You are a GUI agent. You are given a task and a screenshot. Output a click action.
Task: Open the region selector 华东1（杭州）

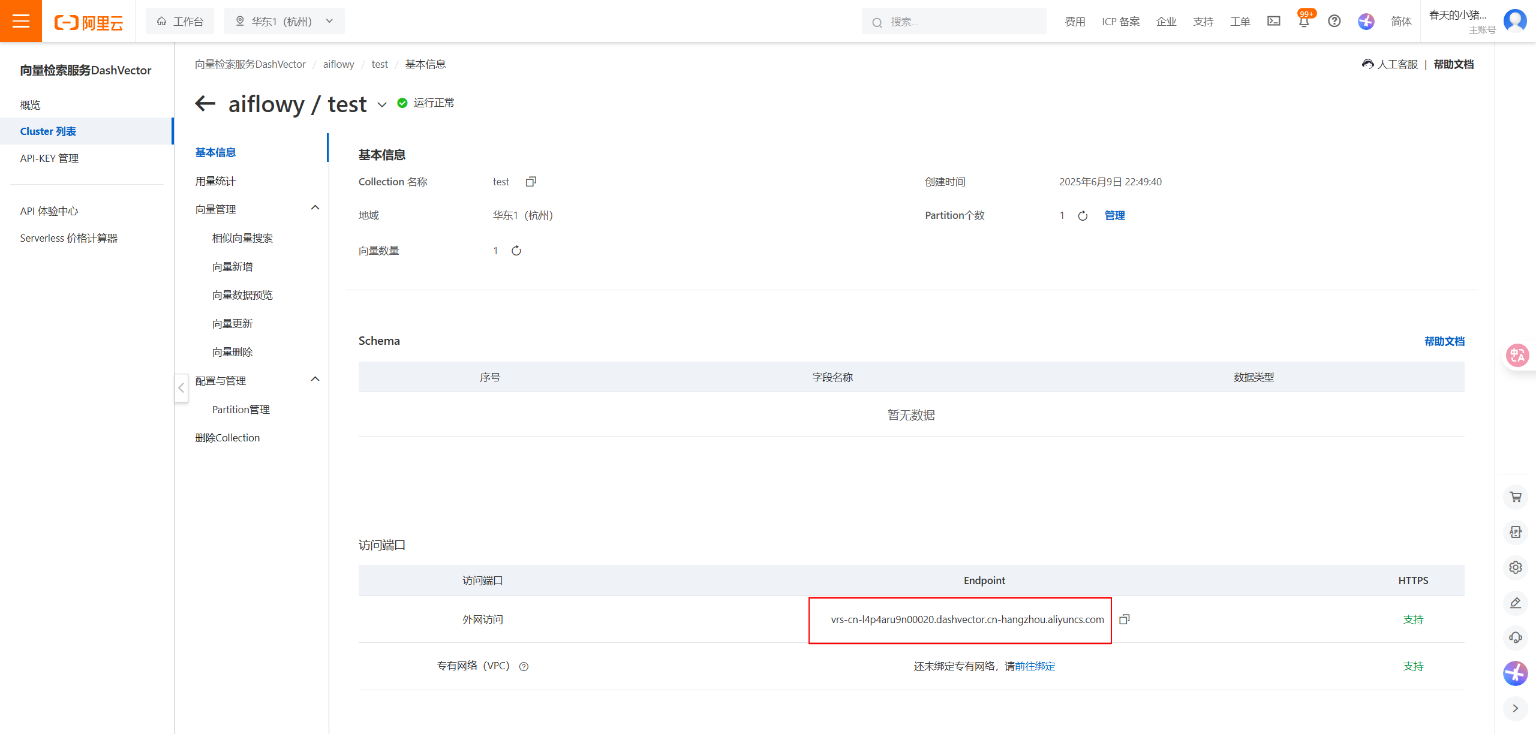pyautogui.click(x=284, y=22)
